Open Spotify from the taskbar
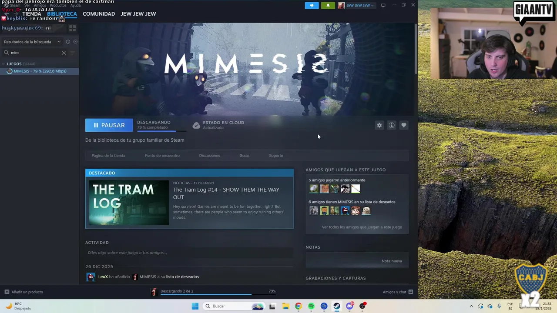Image resolution: width=557 pixels, height=313 pixels. pyautogui.click(x=311, y=306)
